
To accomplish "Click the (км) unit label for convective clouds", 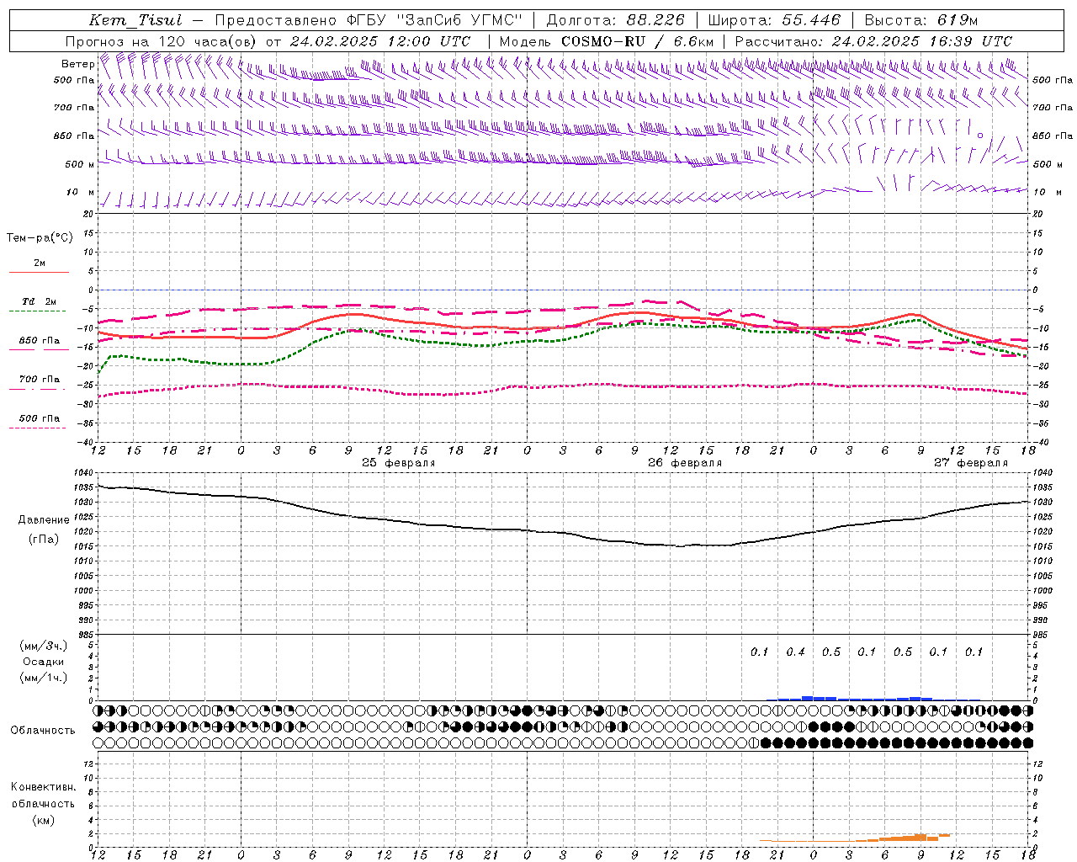I will click(x=44, y=820).
